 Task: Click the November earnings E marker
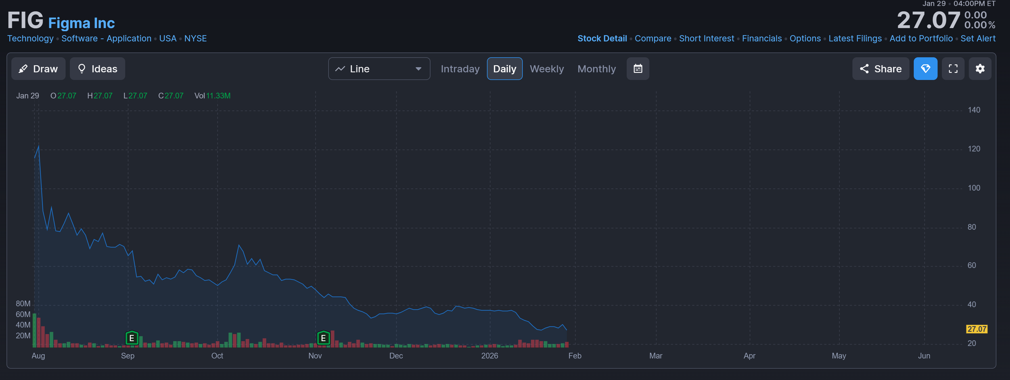323,338
